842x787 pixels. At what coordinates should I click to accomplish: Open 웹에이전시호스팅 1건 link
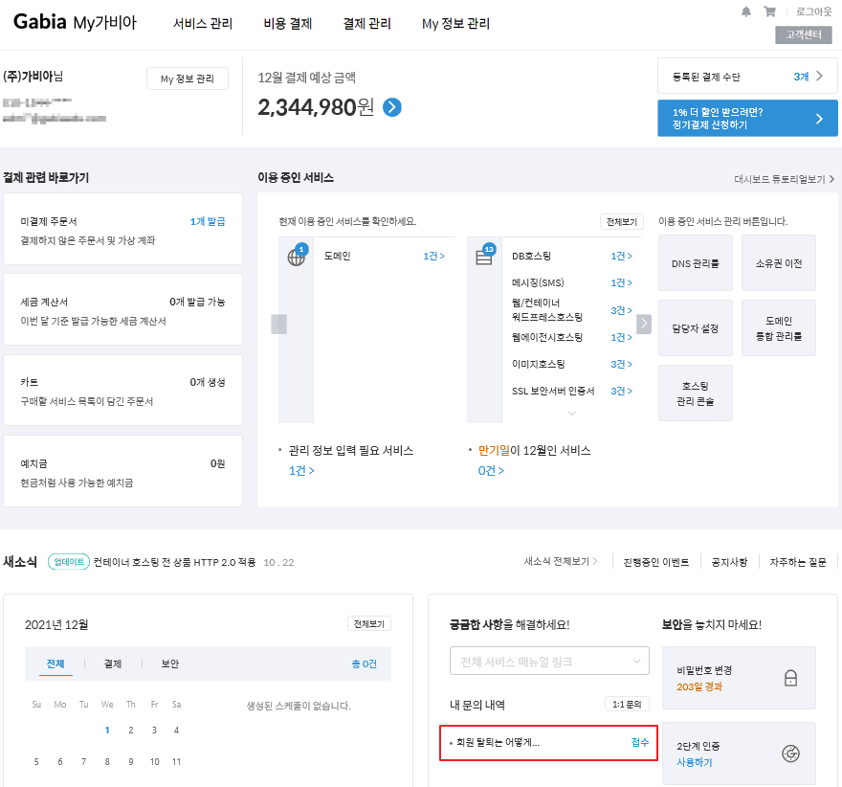(621, 337)
